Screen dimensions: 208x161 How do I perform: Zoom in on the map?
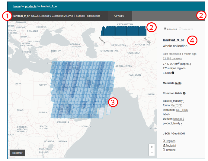[152, 147]
